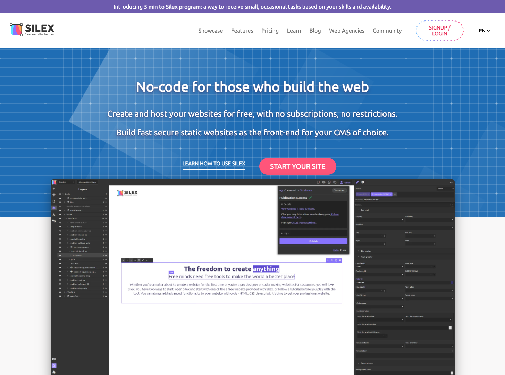The image size is (505, 375).
Task: Open the Pricing page from the navigation
Action: coord(270,31)
